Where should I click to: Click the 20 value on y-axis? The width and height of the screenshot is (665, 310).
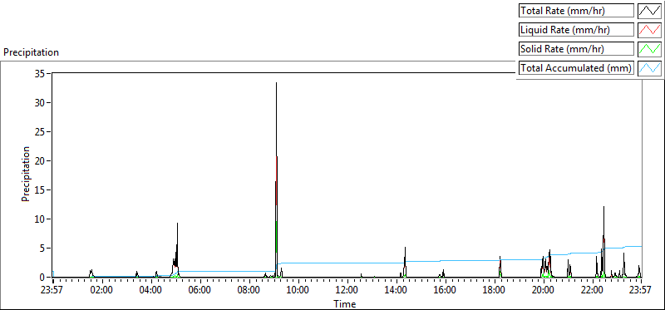tap(40, 160)
